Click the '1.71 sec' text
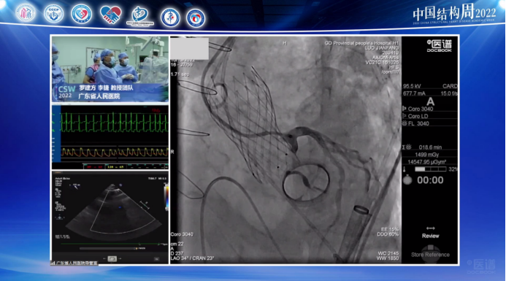The height and width of the screenshot is (281, 506). pyautogui.click(x=180, y=74)
